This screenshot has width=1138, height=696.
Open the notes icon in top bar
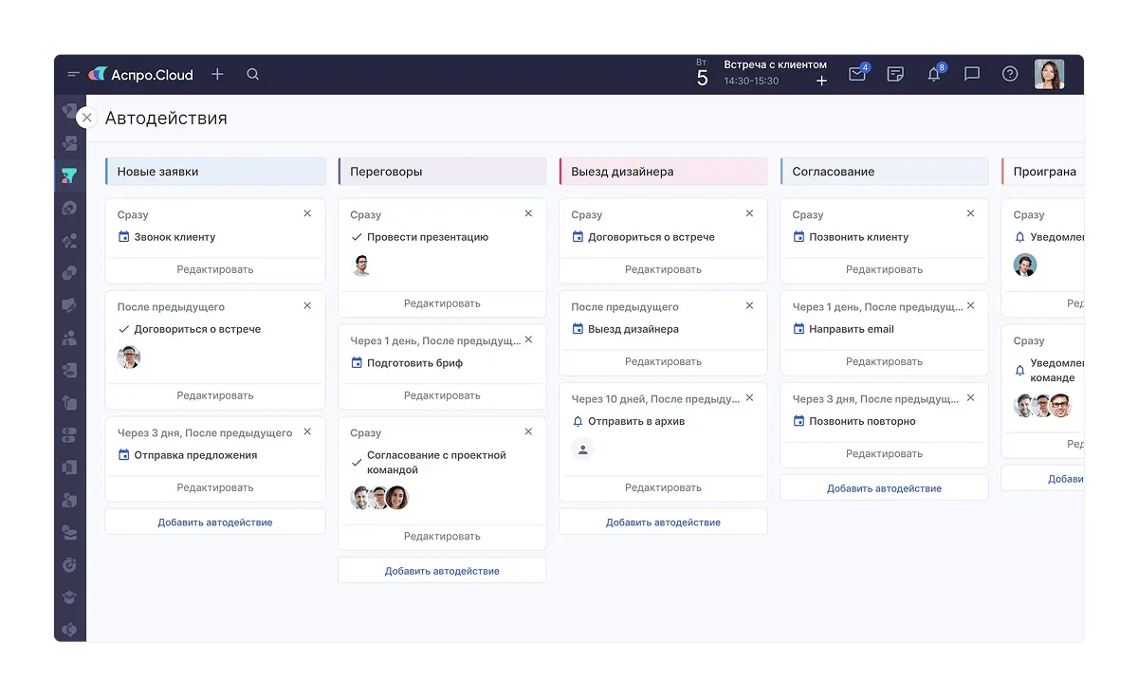point(895,74)
